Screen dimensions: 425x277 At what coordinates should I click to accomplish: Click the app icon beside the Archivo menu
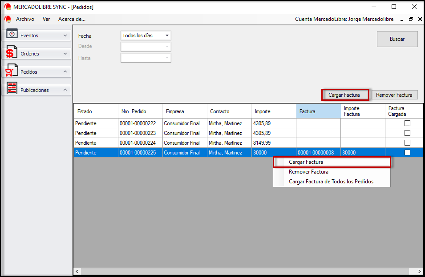[8, 19]
